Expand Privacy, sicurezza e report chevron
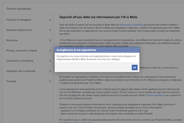This screenshot has height=123, width=184. point(50,50)
